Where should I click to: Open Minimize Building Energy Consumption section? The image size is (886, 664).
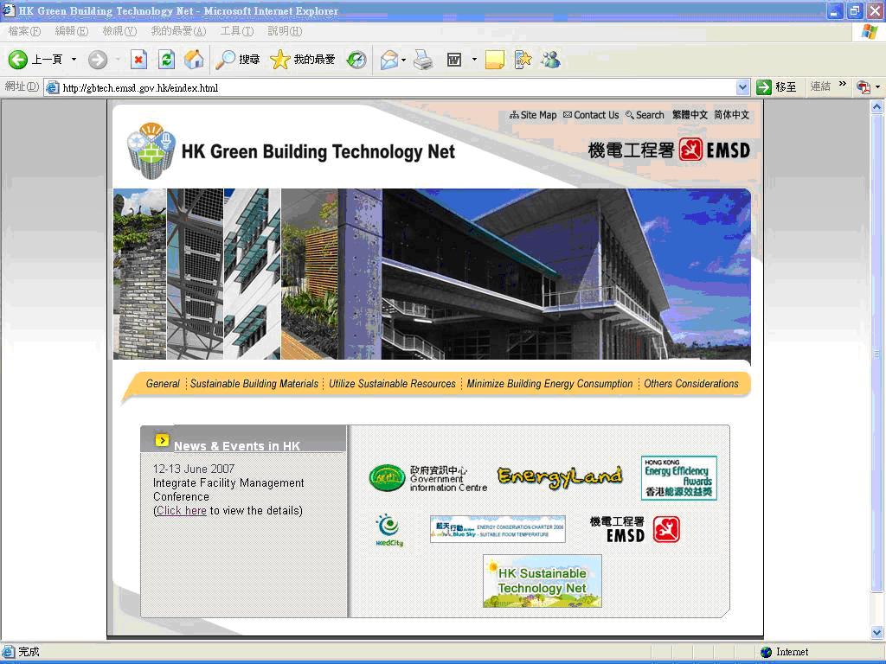point(549,384)
